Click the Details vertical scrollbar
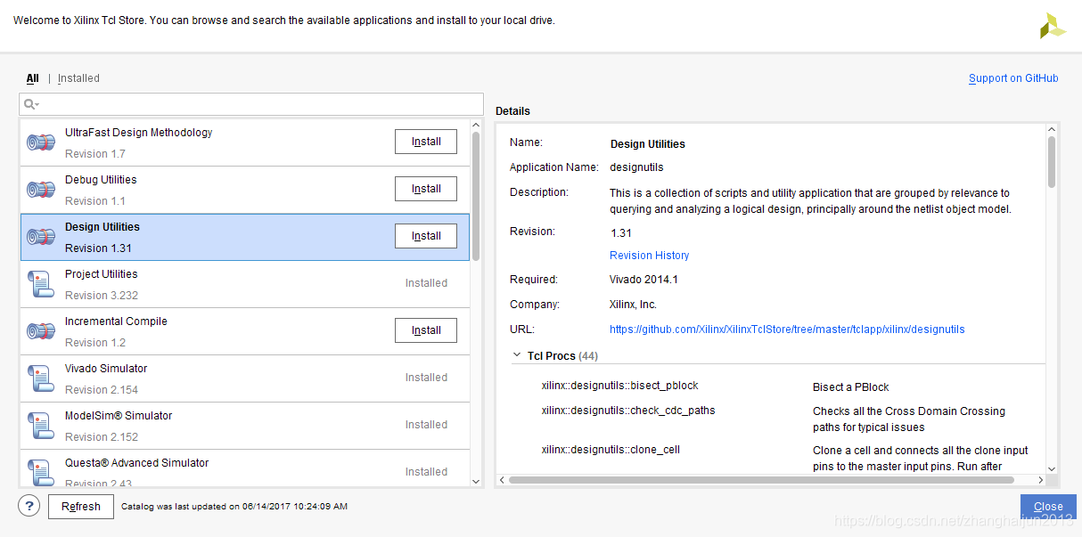The height and width of the screenshot is (537, 1082). [x=1052, y=162]
